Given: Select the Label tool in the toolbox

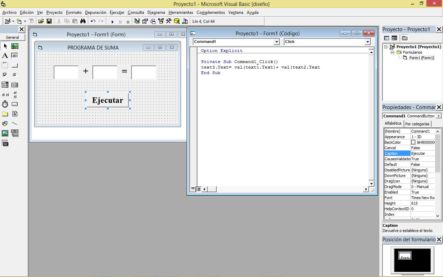Looking at the screenshot, I should coord(5,55).
